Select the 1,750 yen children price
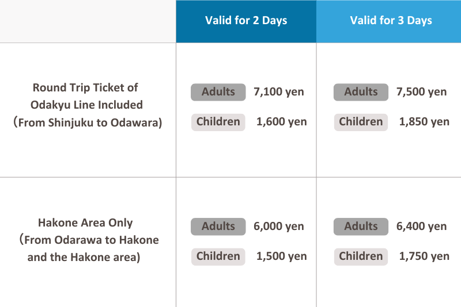 click(x=424, y=256)
